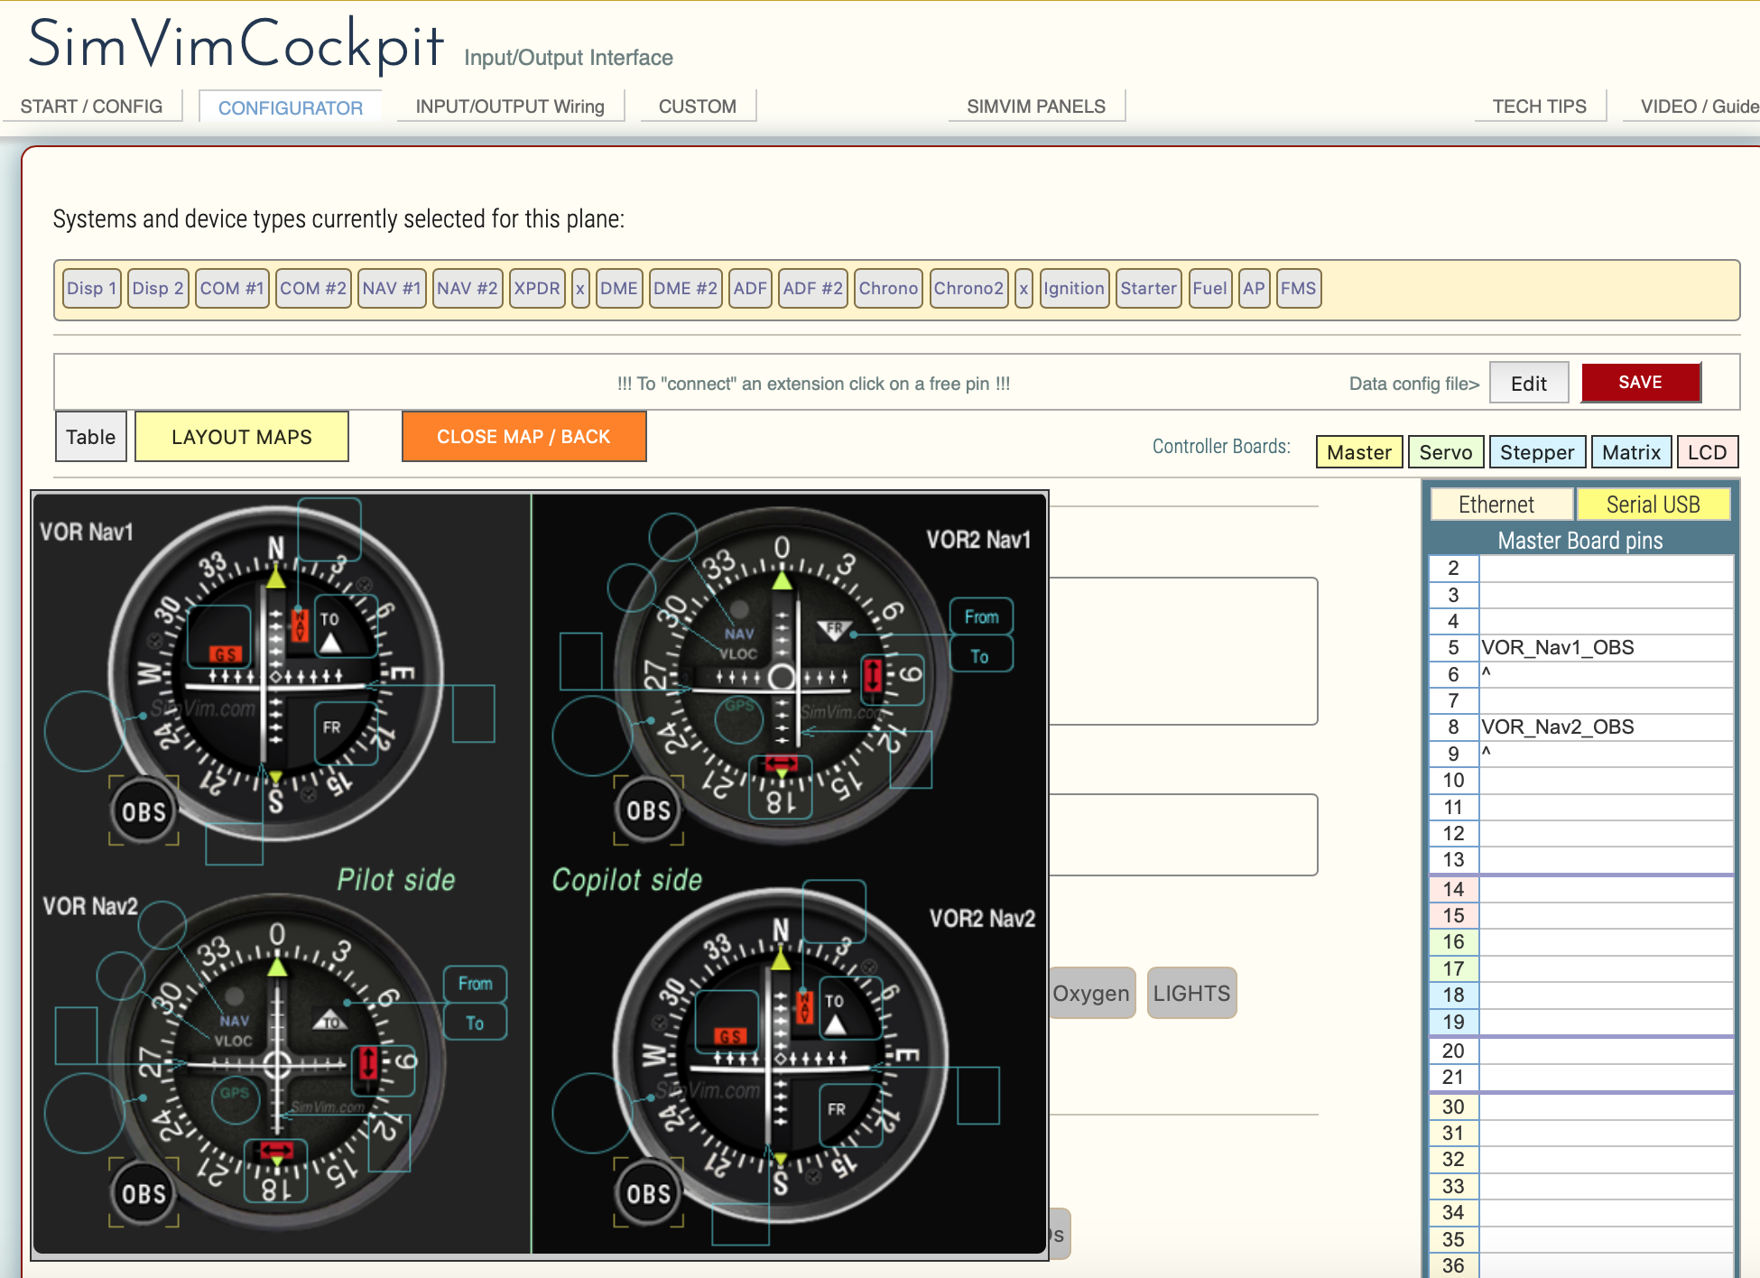Select the FMS system tag

(1298, 289)
